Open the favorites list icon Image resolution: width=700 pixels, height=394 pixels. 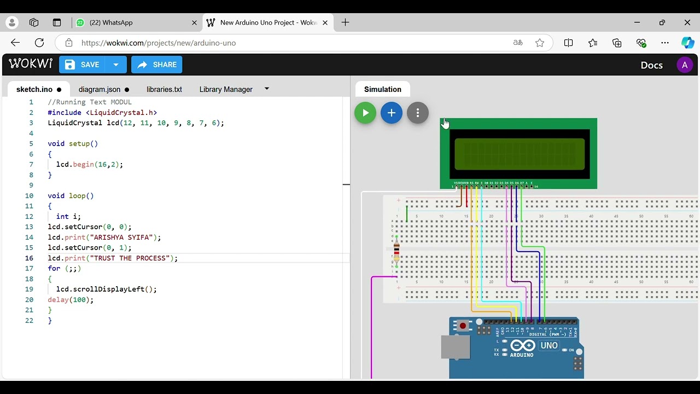click(x=593, y=43)
